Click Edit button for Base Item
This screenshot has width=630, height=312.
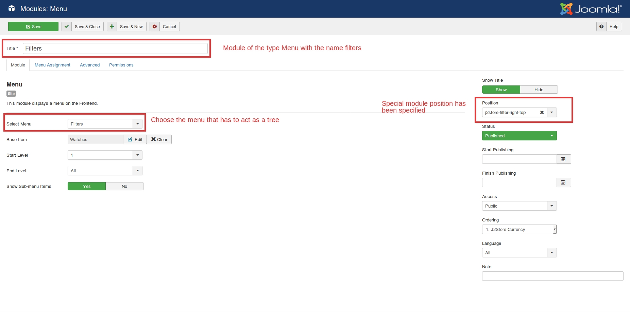pyautogui.click(x=135, y=140)
